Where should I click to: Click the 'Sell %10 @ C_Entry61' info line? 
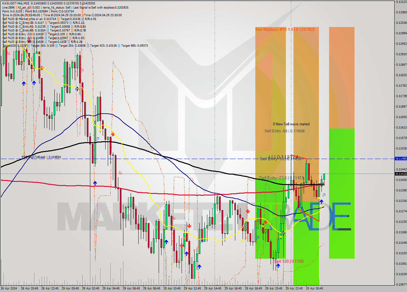44,26
